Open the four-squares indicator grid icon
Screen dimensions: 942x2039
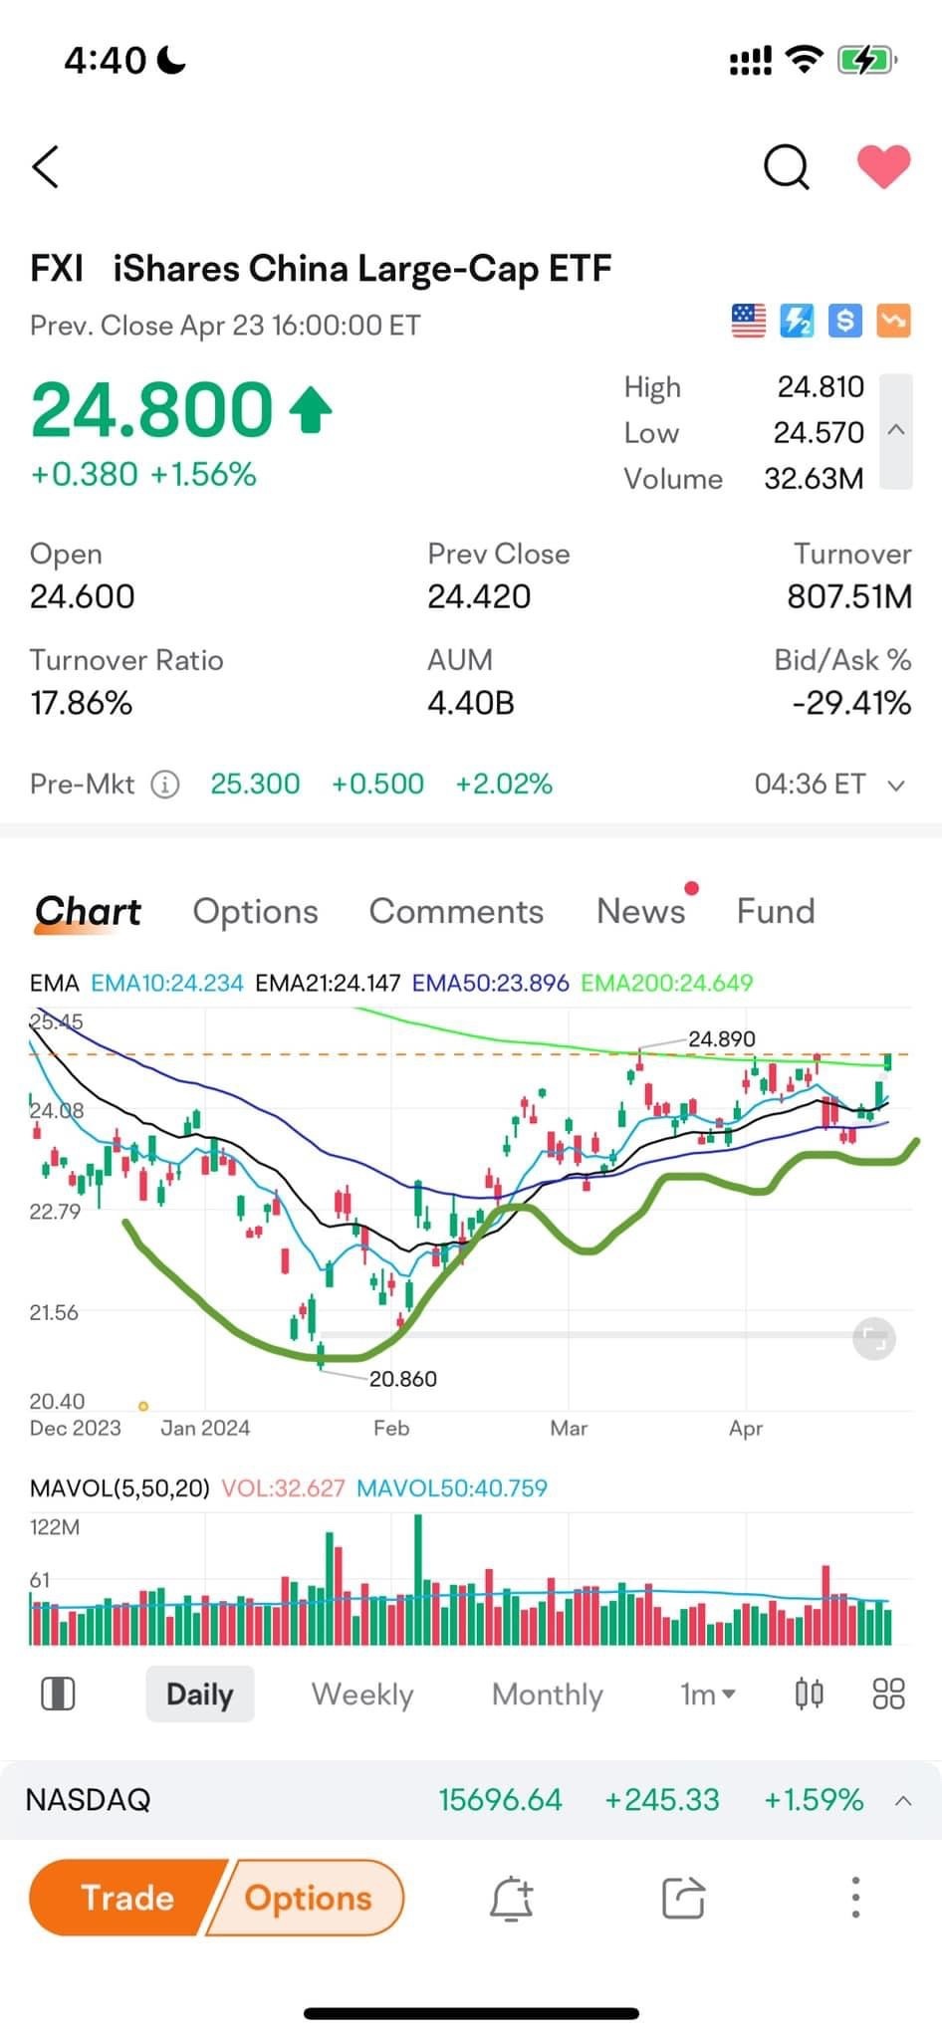[x=887, y=1694]
